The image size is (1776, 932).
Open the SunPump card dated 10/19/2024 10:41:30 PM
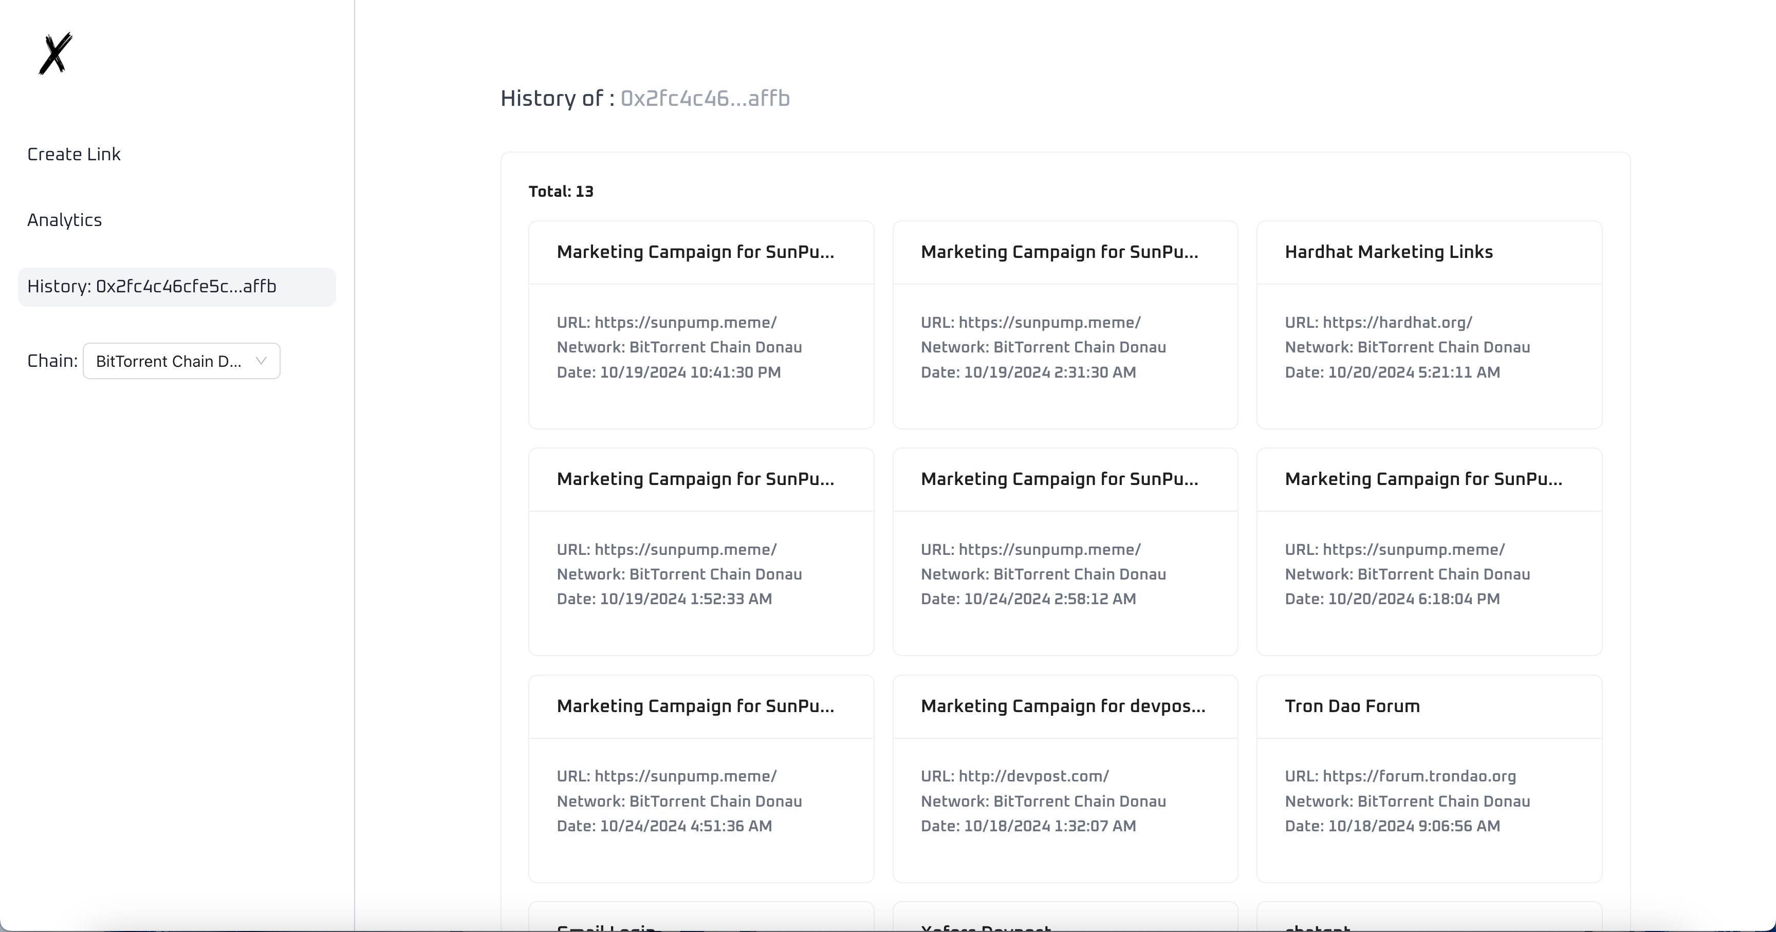point(701,325)
